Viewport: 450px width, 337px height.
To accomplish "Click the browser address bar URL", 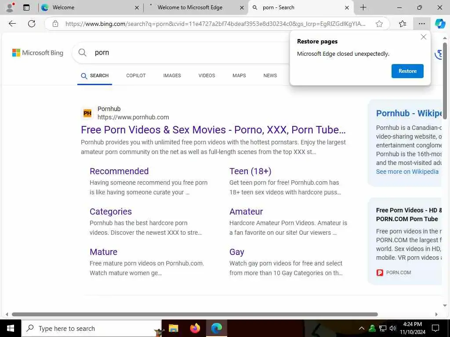I will (215, 24).
